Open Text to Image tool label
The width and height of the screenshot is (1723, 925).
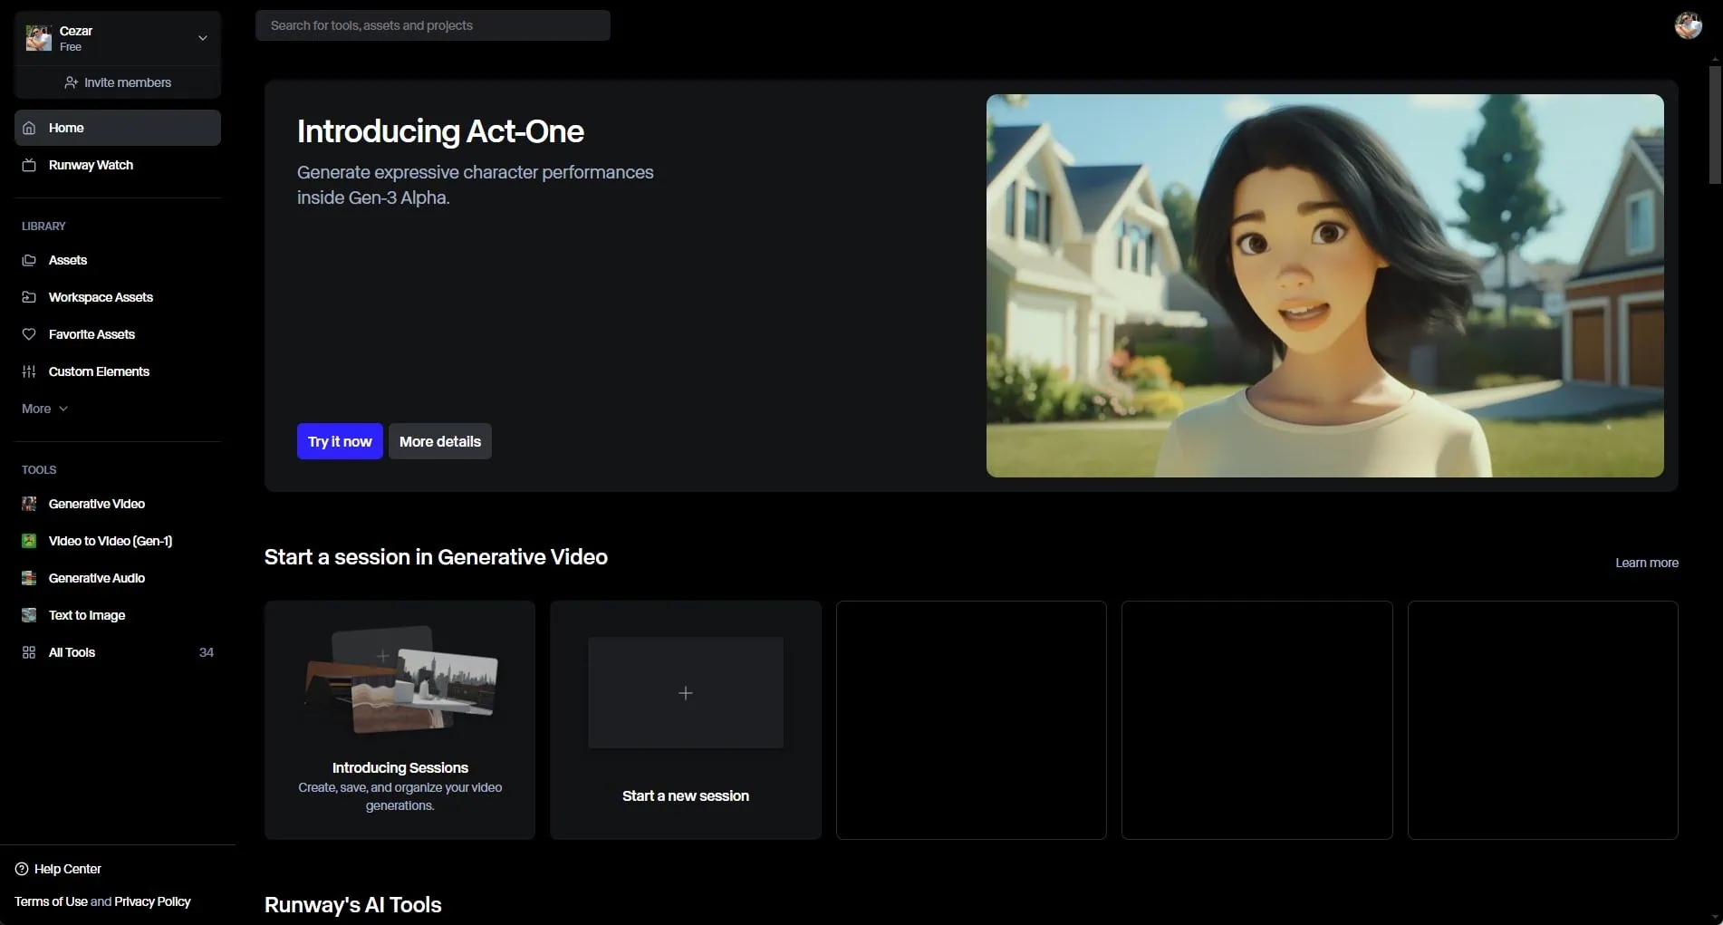coord(87,615)
